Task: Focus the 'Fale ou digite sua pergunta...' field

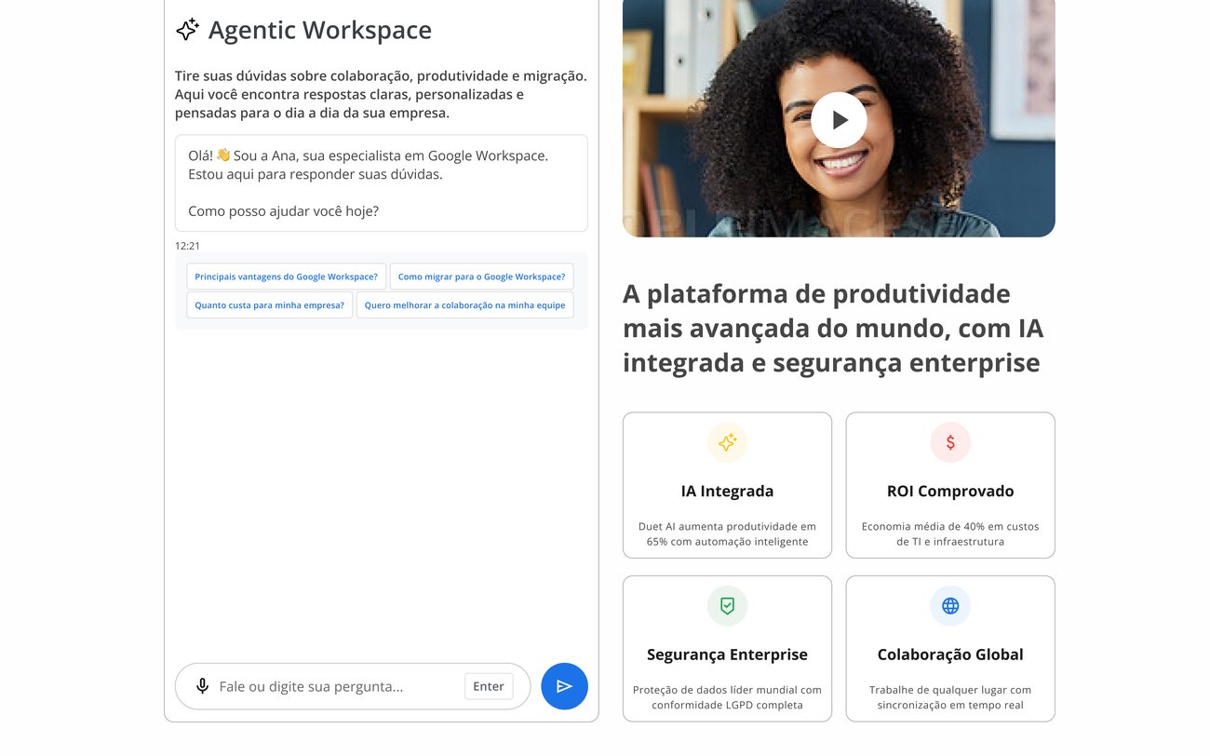Action: (x=353, y=686)
